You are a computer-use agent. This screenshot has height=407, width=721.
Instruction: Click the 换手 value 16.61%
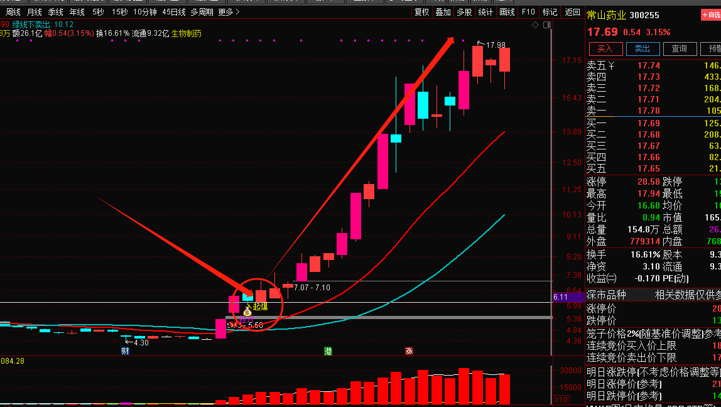pos(645,255)
